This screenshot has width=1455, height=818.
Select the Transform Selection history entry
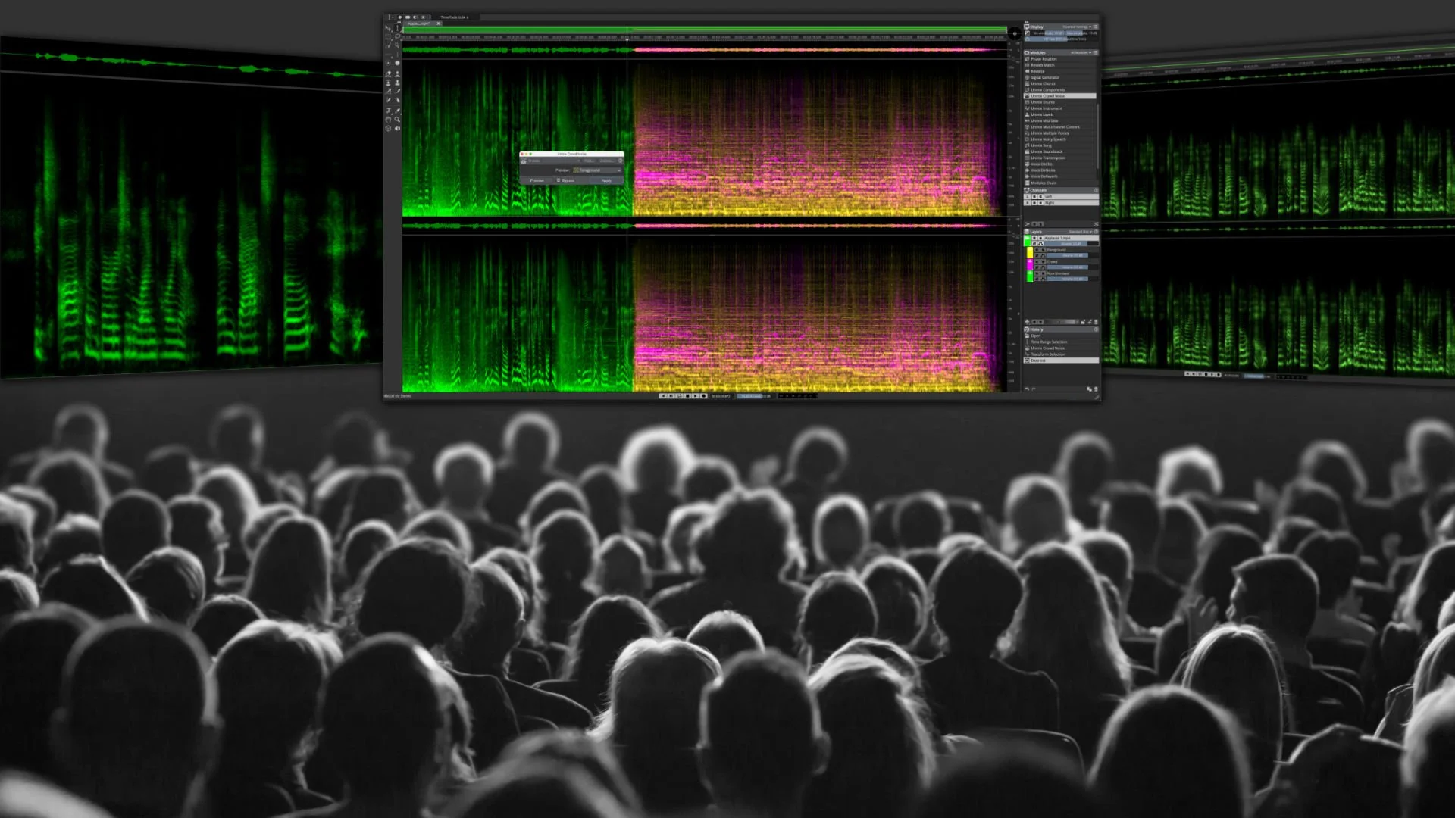[1049, 354]
